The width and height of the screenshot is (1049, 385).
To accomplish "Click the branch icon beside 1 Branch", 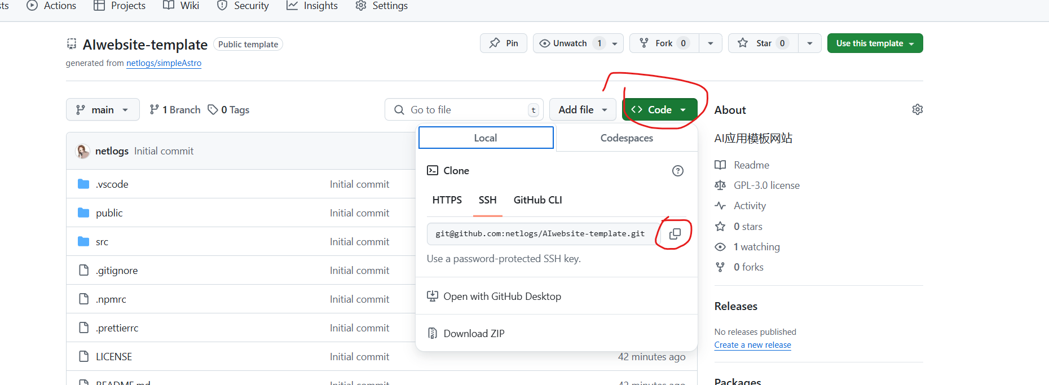I will click(x=154, y=109).
